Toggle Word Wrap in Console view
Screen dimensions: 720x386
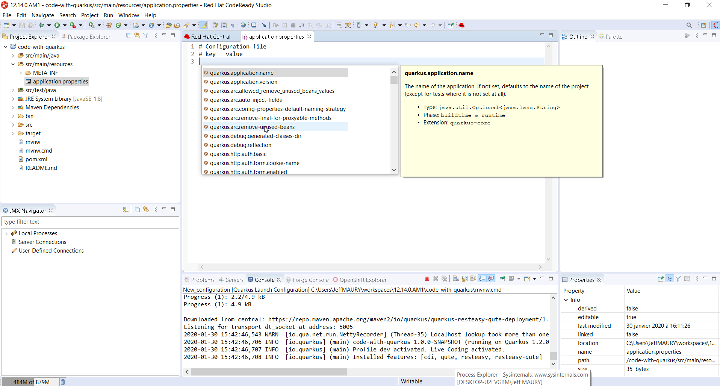pos(473,279)
